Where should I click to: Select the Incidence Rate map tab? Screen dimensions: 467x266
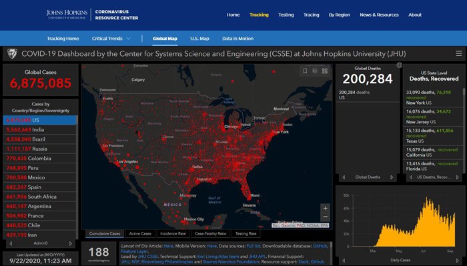(173, 234)
